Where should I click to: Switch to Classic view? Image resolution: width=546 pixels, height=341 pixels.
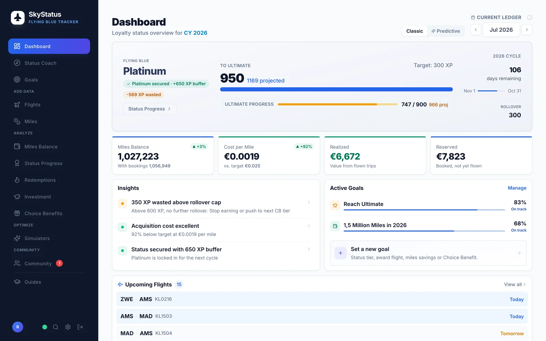pos(415,31)
